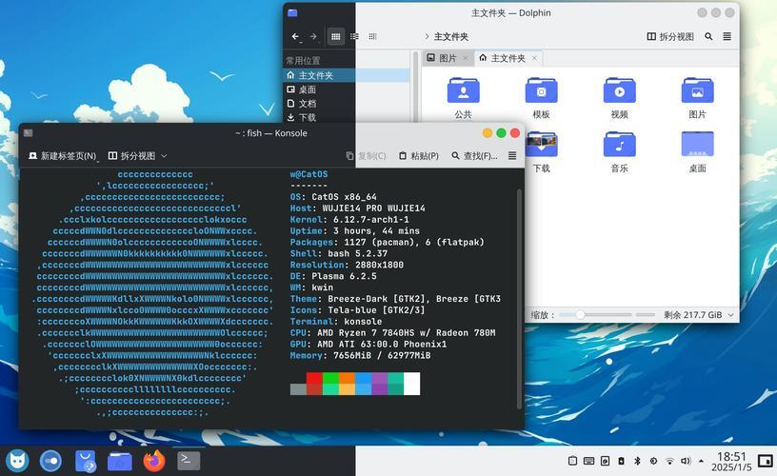This screenshot has width=777, height=476.
Task: Click the 主文件夹 breadcrumb in Dolphin
Action: tap(451, 37)
